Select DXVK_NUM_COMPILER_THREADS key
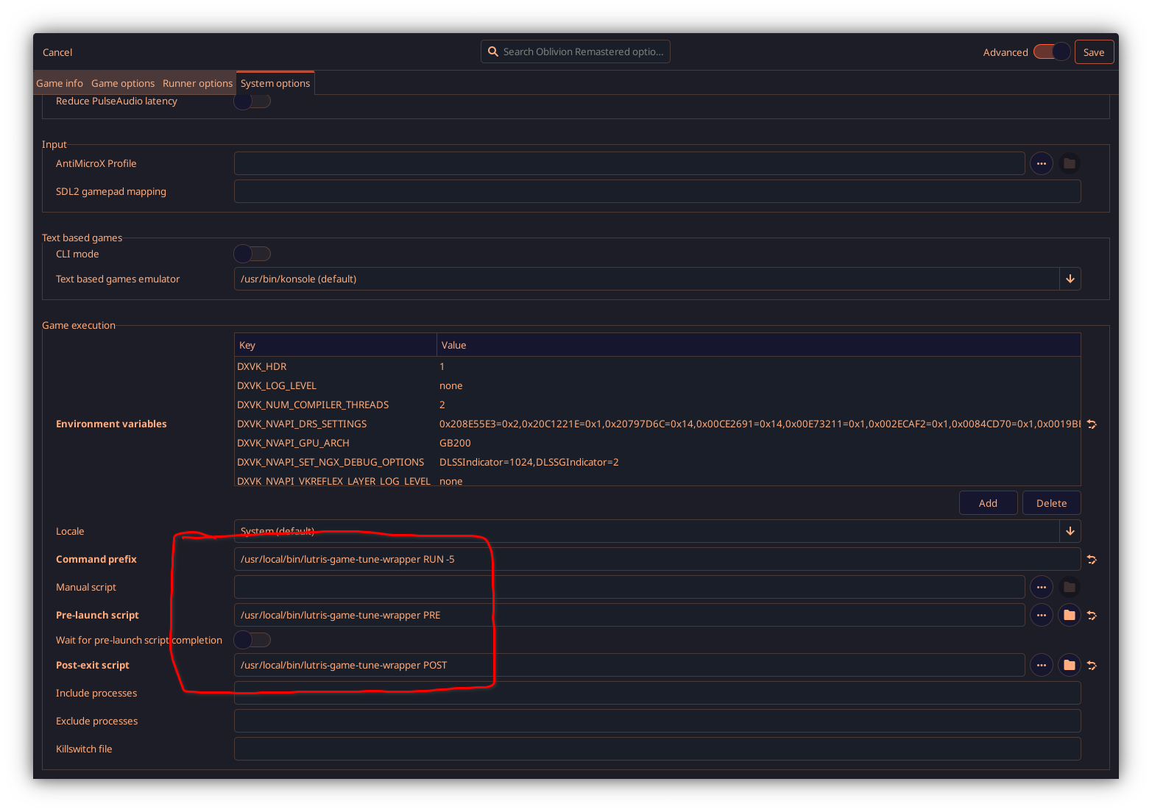The height and width of the screenshot is (812, 1152). [313, 405]
